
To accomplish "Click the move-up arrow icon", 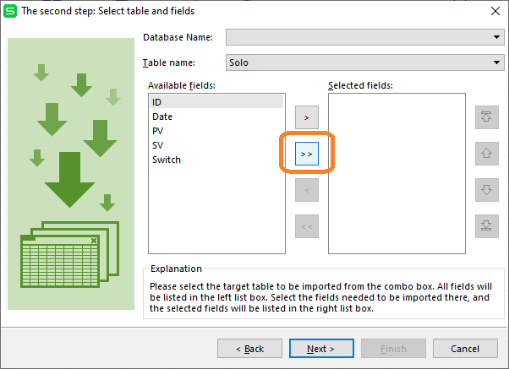I will point(487,154).
